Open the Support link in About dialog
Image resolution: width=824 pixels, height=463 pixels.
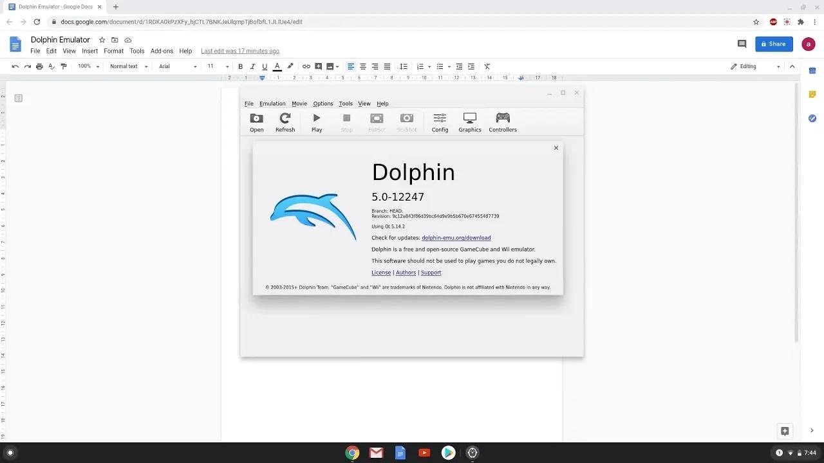point(431,273)
